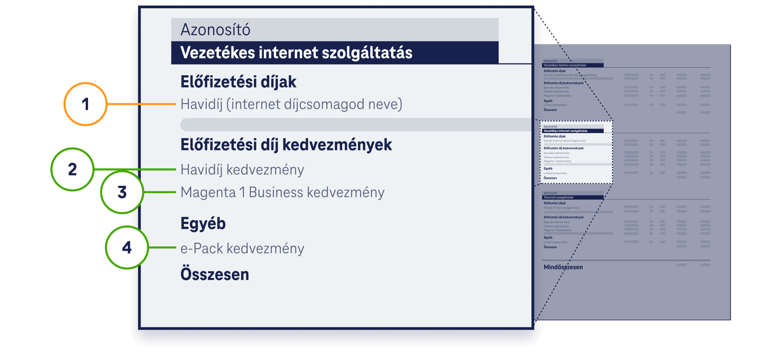Select the large Összesen total label
This screenshot has height=352, width=762.
[x=215, y=274]
